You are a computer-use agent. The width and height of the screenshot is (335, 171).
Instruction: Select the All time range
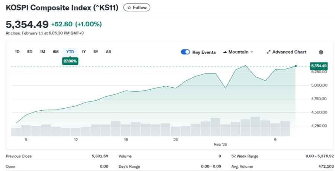108,52
